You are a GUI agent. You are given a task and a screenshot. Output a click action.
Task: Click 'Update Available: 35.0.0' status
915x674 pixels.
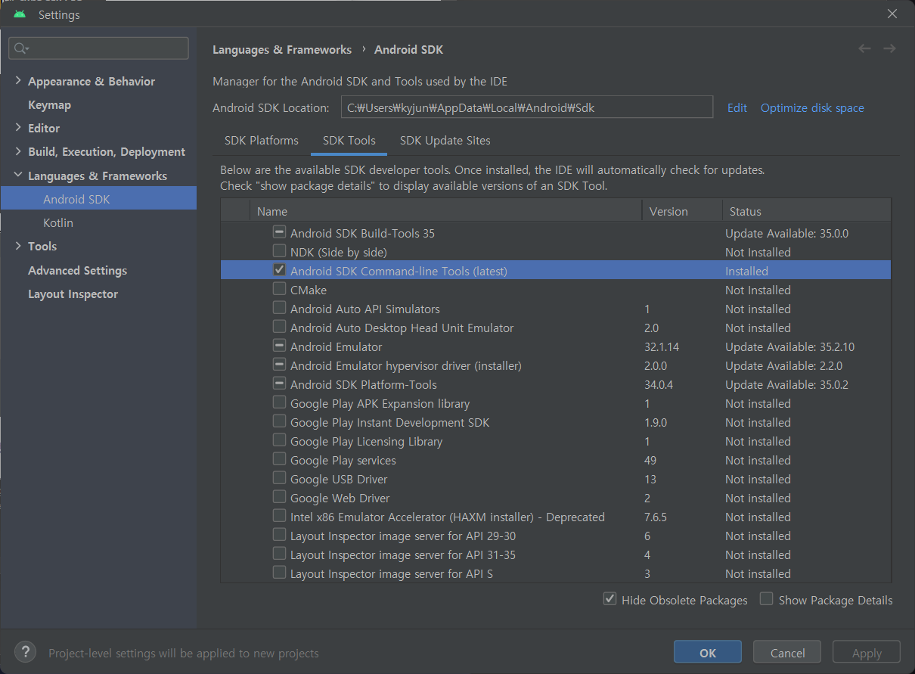coord(786,233)
